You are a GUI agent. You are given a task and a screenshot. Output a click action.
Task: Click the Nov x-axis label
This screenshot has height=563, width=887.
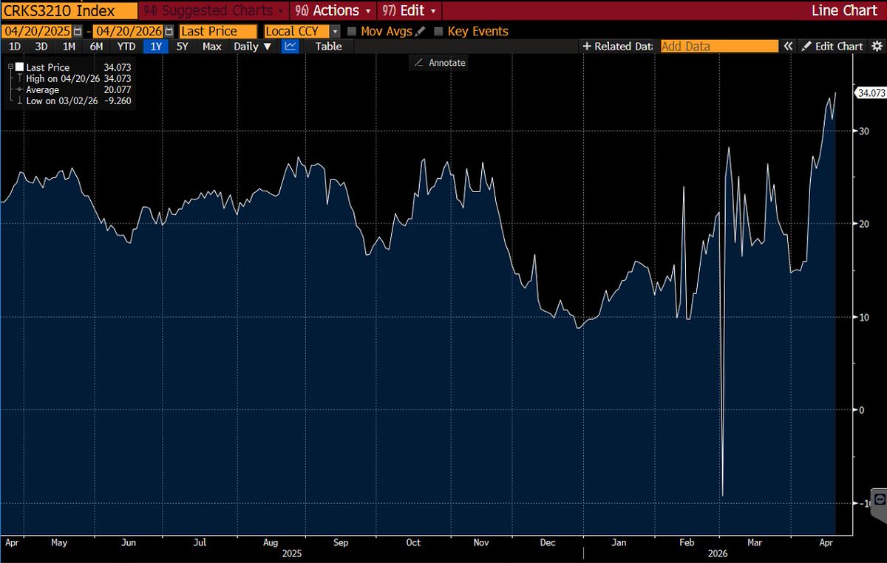click(481, 542)
